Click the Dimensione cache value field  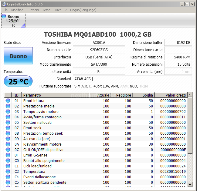pos(178,50)
